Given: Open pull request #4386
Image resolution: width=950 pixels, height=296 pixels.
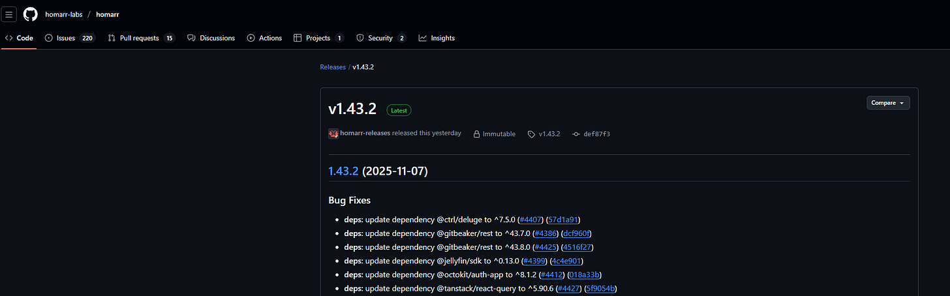Looking at the screenshot, I should (546, 233).
